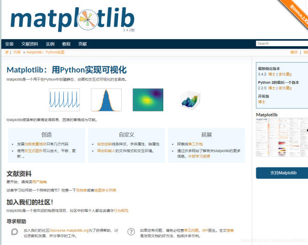Open the 用户指南 link
The width and height of the screenshot is (308, 245).
tap(40, 182)
